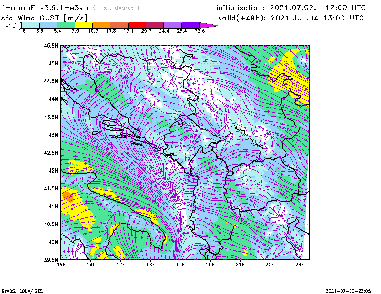Click the 23E longitude label
The image size is (381, 294).
[300, 265]
